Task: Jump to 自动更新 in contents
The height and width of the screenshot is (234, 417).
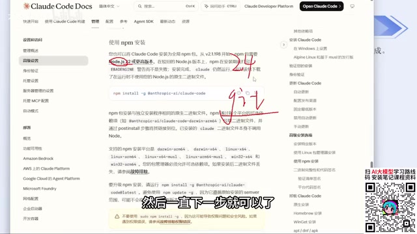Action: [x=301, y=92]
